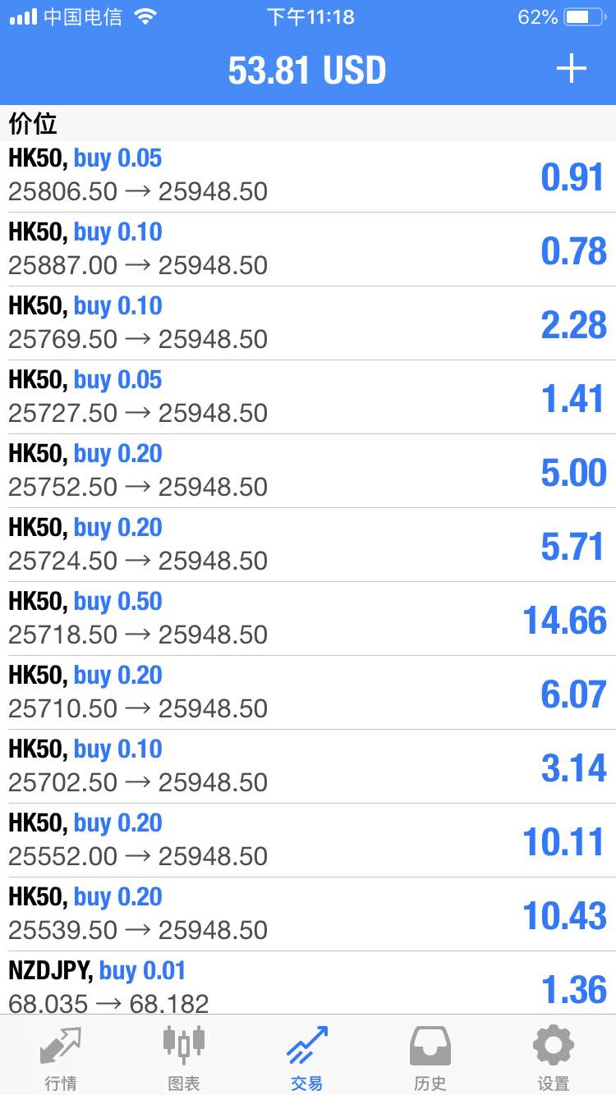Tap the 6.07 profit value

pos(573,694)
